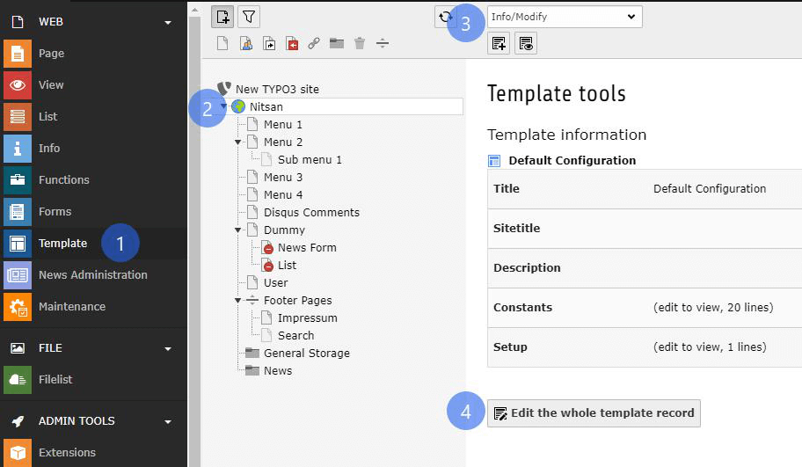
Task: Click the 'Template tools' heading
Action: [557, 93]
